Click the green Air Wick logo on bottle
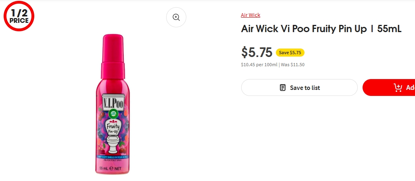The width and height of the screenshot is (415, 181). coord(113,113)
